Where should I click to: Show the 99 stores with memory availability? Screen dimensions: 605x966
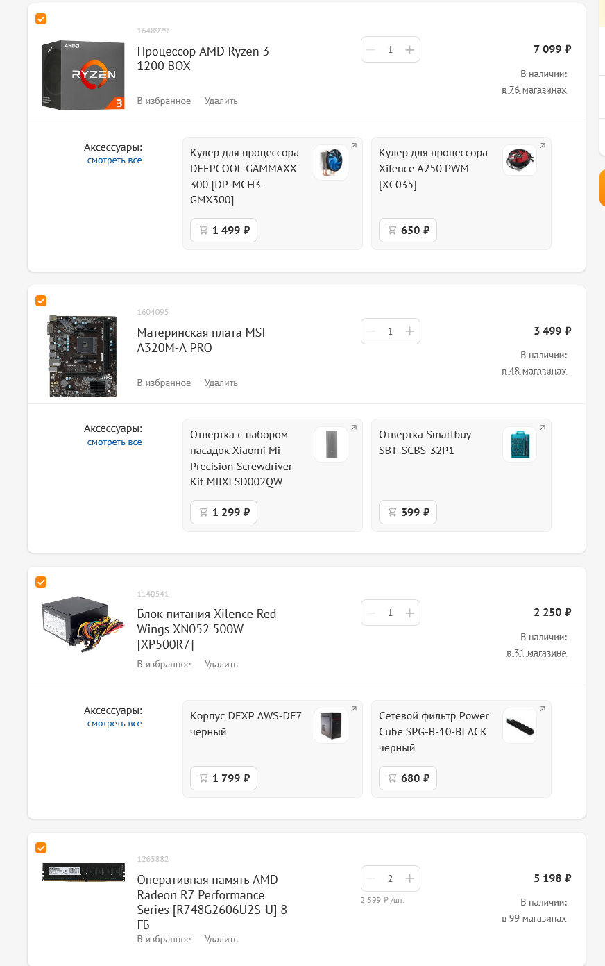coord(534,919)
